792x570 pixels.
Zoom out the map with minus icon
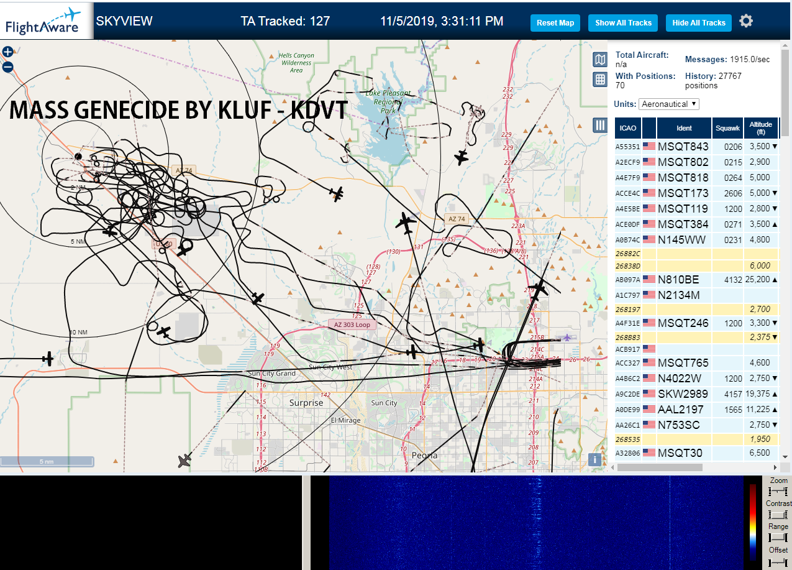click(x=8, y=67)
